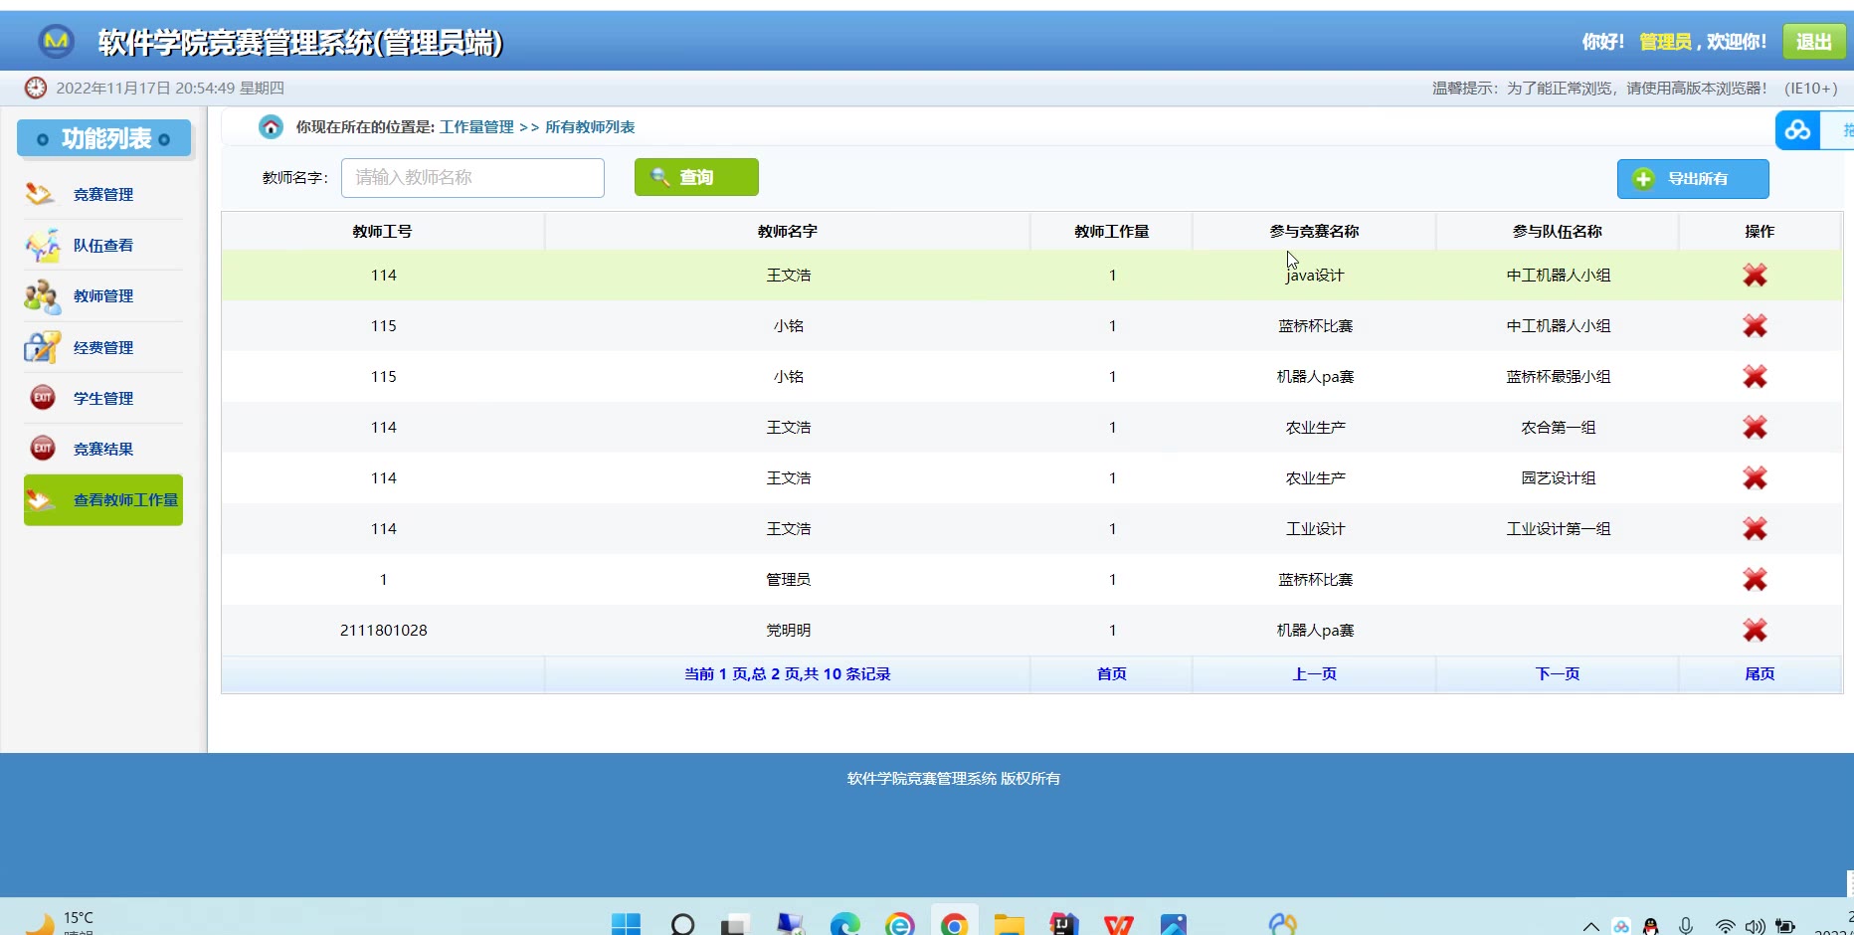
Task: Focus the 教师名字 search input field
Action: (x=472, y=178)
